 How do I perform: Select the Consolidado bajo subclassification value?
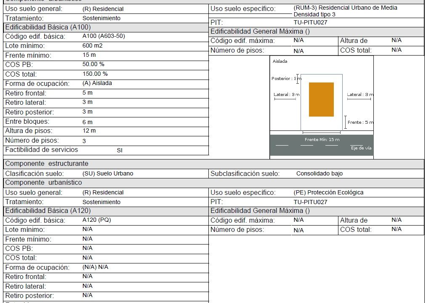pos(319,173)
